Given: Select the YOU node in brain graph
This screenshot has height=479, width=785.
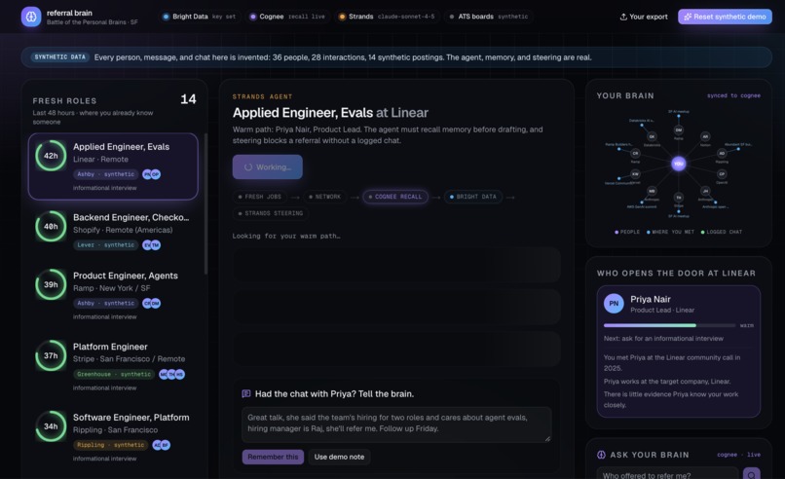Looking at the screenshot, I should (x=679, y=164).
